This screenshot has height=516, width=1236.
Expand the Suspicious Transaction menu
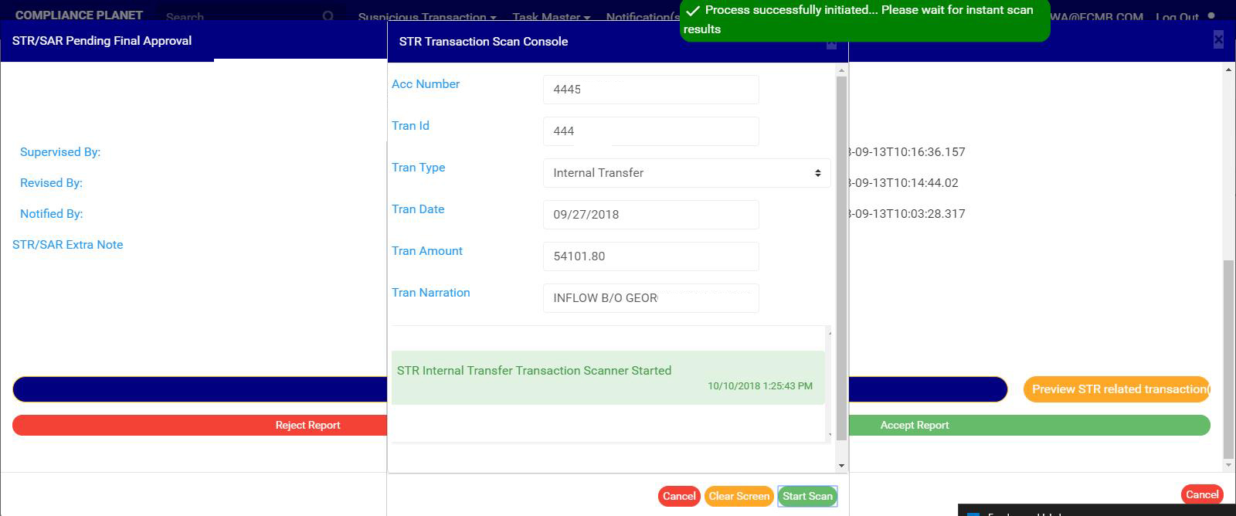coord(426,17)
